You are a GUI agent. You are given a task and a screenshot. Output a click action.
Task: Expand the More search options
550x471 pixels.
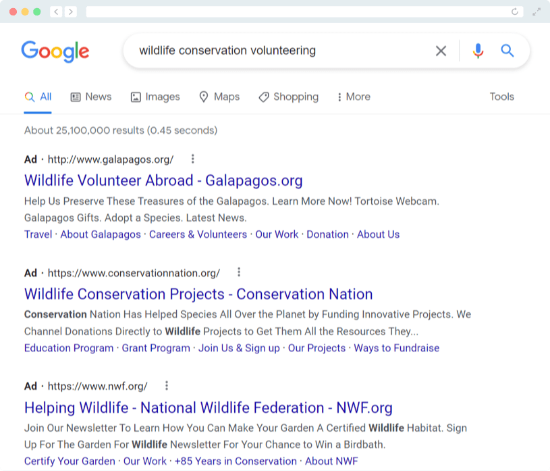352,97
